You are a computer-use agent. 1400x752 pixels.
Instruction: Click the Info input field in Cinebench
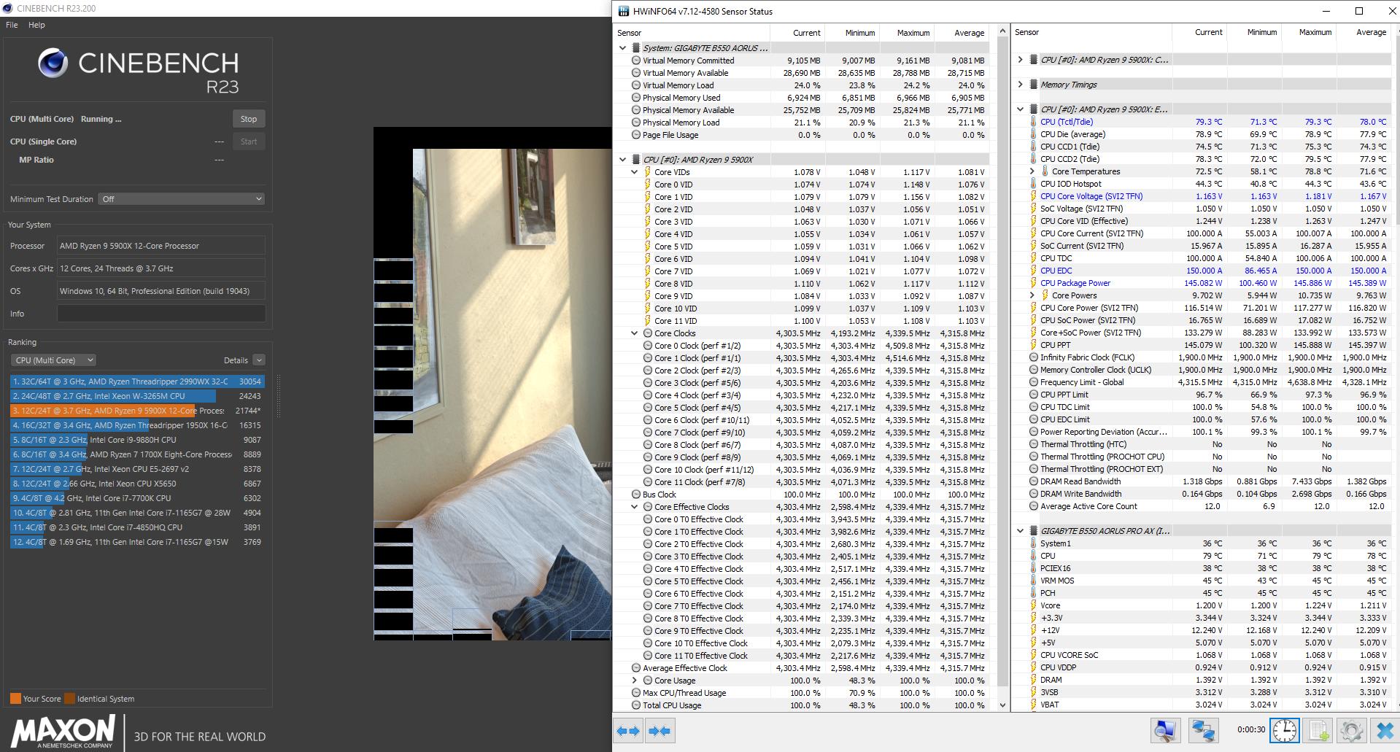[161, 314]
